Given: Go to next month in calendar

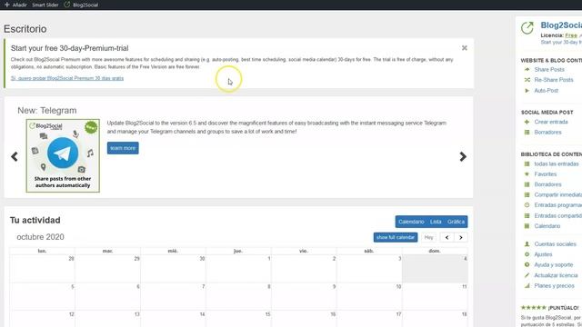Looking at the screenshot, I should pyautogui.click(x=461, y=237).
